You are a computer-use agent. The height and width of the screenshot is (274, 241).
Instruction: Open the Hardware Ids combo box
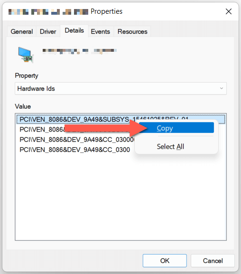[120, 89]
